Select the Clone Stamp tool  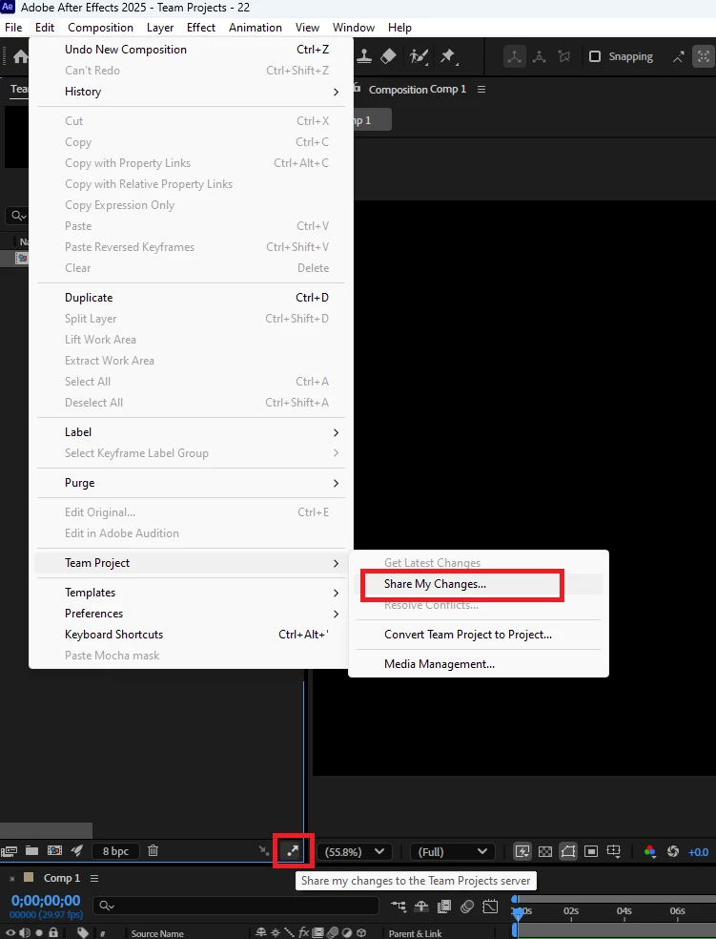(x=364, y=56)
